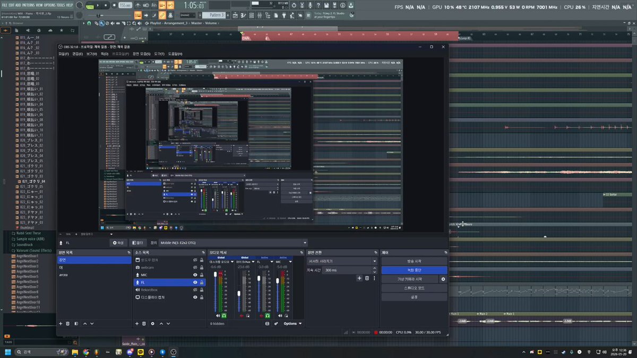Show the webcam source via eye icon
The height and width of the screenshot is (358, 637).
pyautogui.click(x=195, y=267)
